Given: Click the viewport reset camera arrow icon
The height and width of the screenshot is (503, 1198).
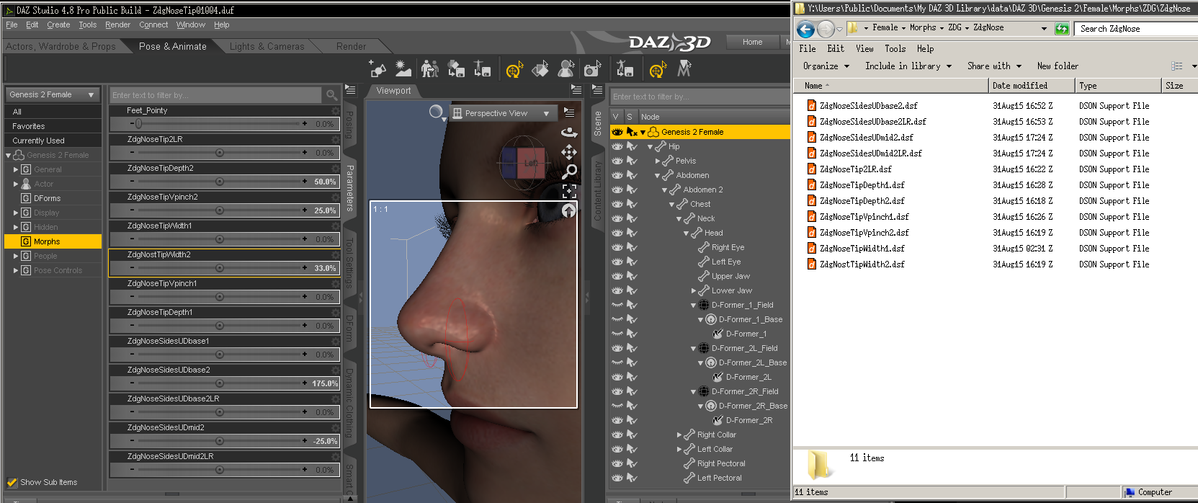Looking at the screenshot, I should tap(569, 210).
